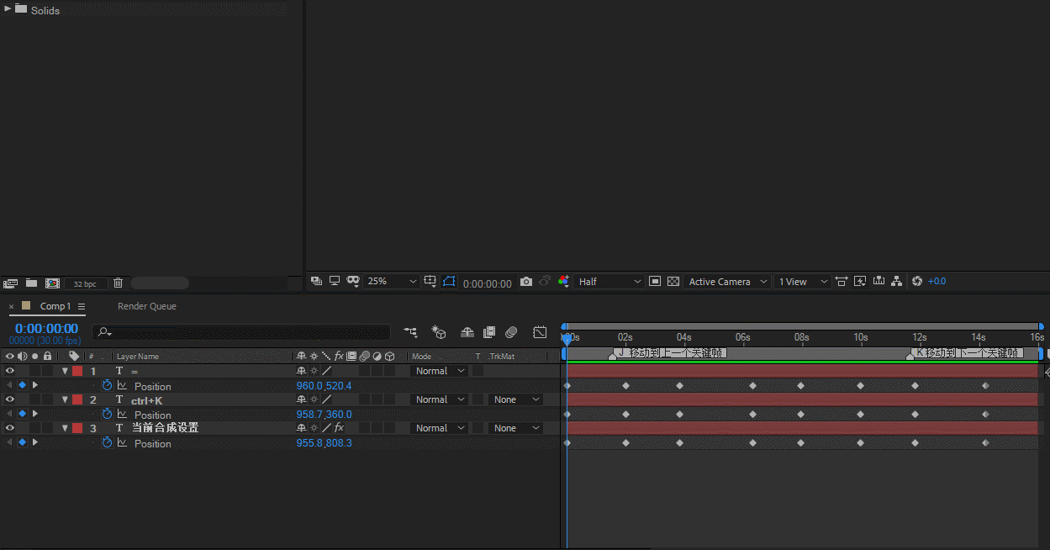Viewport: 1050px width, 550px height.
Task: Reset exposure with the aperture icon
Action: (x=917, y=281)
